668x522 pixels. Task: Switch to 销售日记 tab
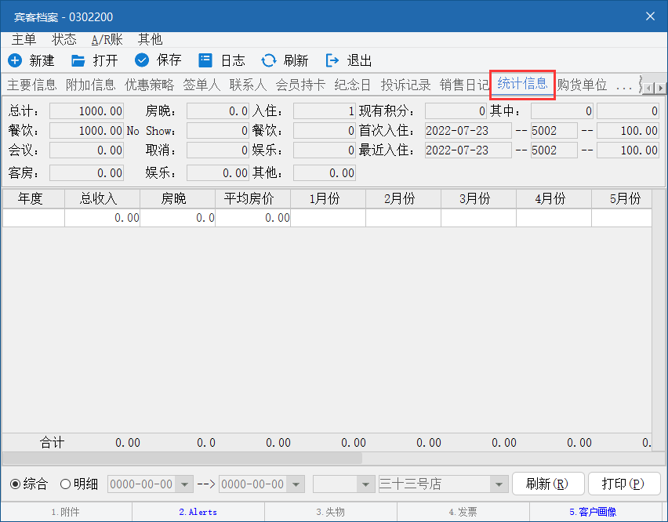tap(464, 85)
